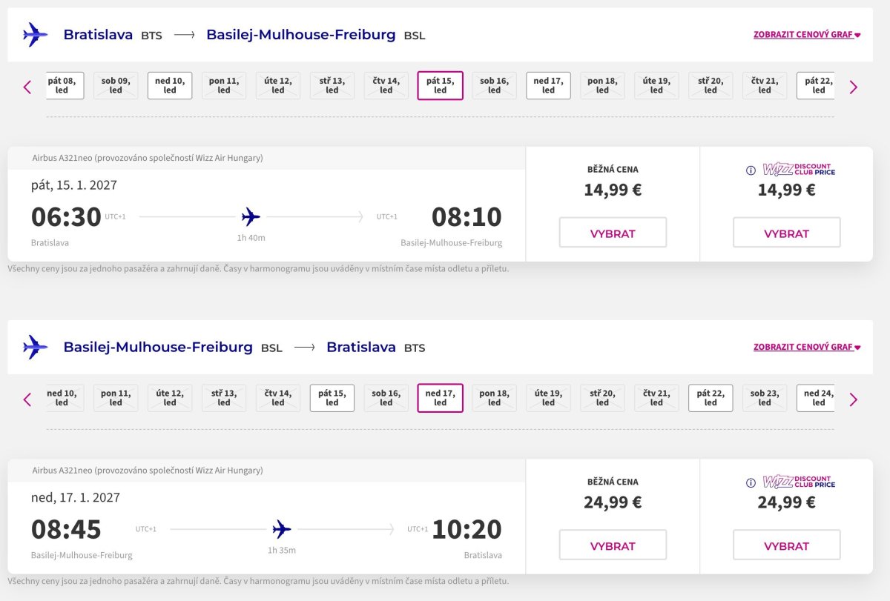890x601 pixels.
Task: Show later dates in return flight carousel
Action: [853, 399]
